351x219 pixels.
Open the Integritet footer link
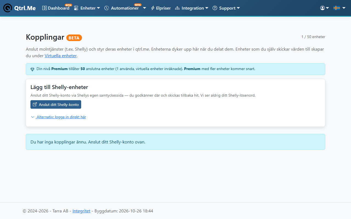[81, 211]
